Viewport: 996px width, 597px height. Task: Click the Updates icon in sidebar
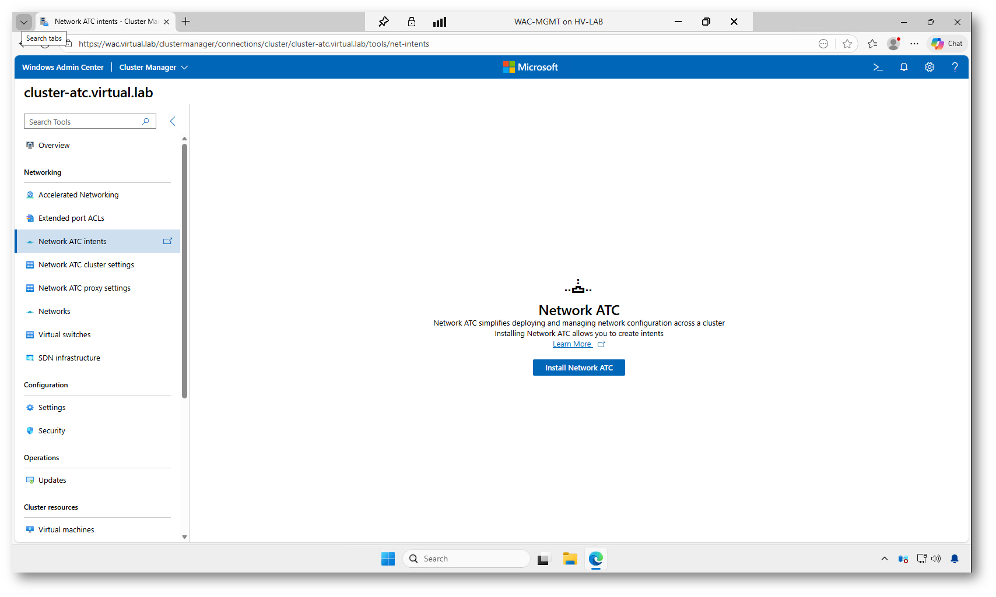point(30,481)
